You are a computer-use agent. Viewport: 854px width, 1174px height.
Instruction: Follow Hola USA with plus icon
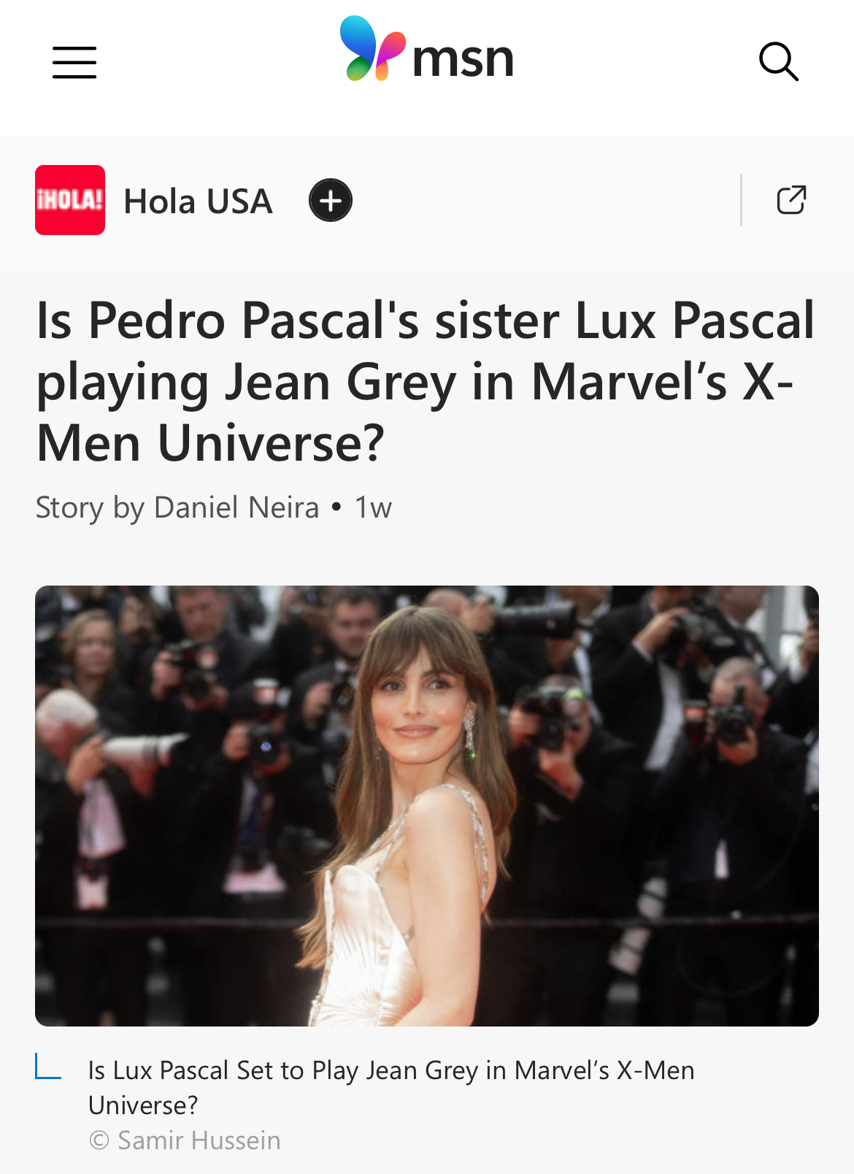point(331,200)
